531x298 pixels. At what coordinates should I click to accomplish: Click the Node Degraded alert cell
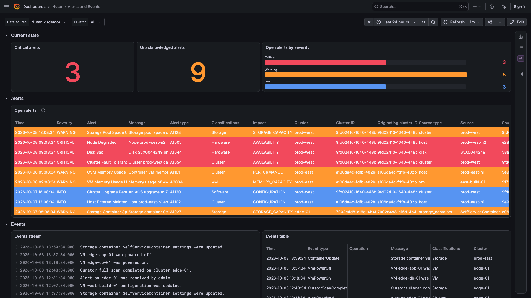[106, 142]
